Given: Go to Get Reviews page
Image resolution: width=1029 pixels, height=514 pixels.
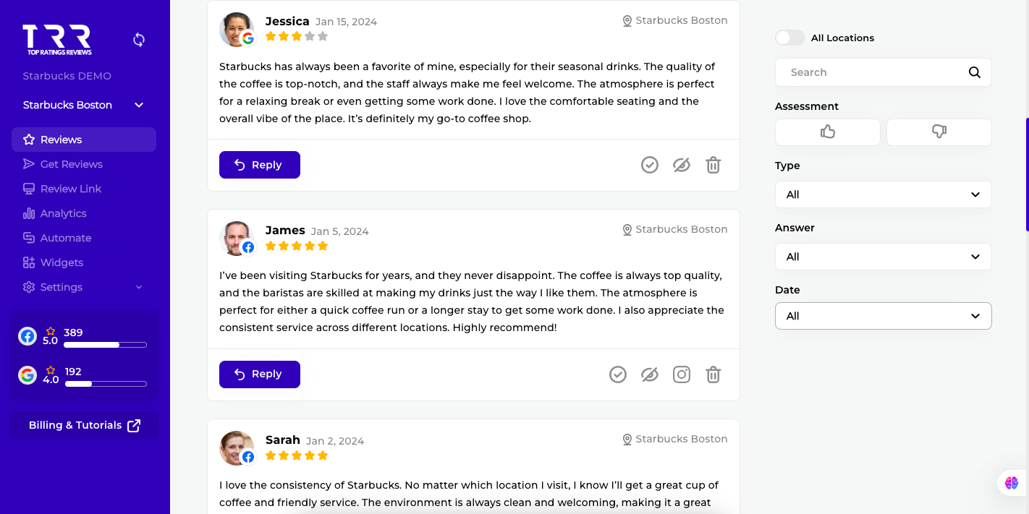Looking at the screenshot, I should (x=71, y=164).
